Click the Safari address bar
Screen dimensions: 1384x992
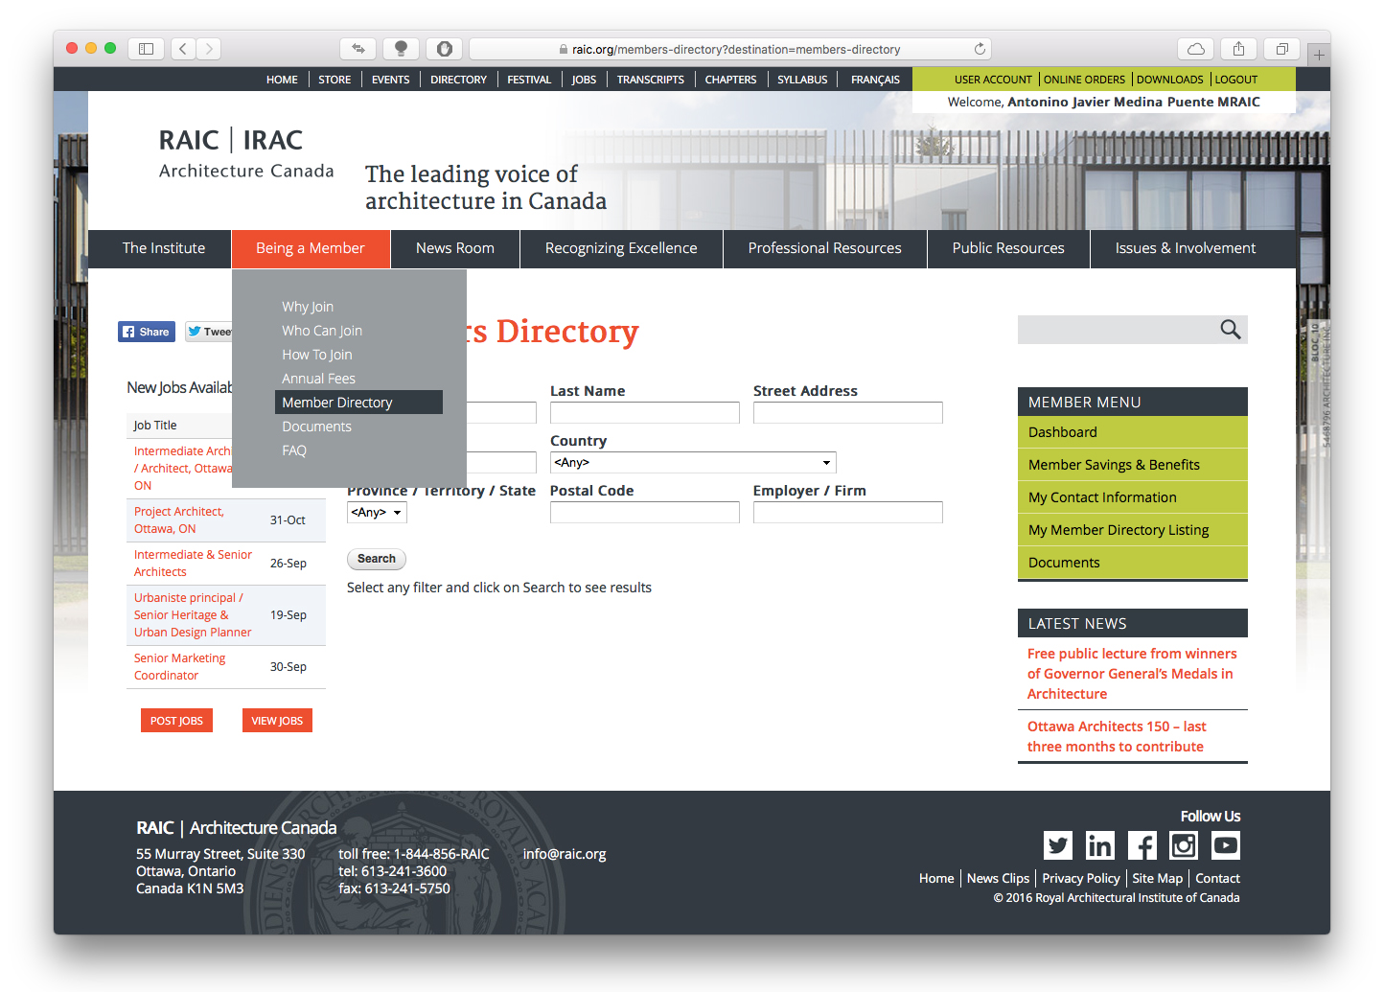point(729,49)
